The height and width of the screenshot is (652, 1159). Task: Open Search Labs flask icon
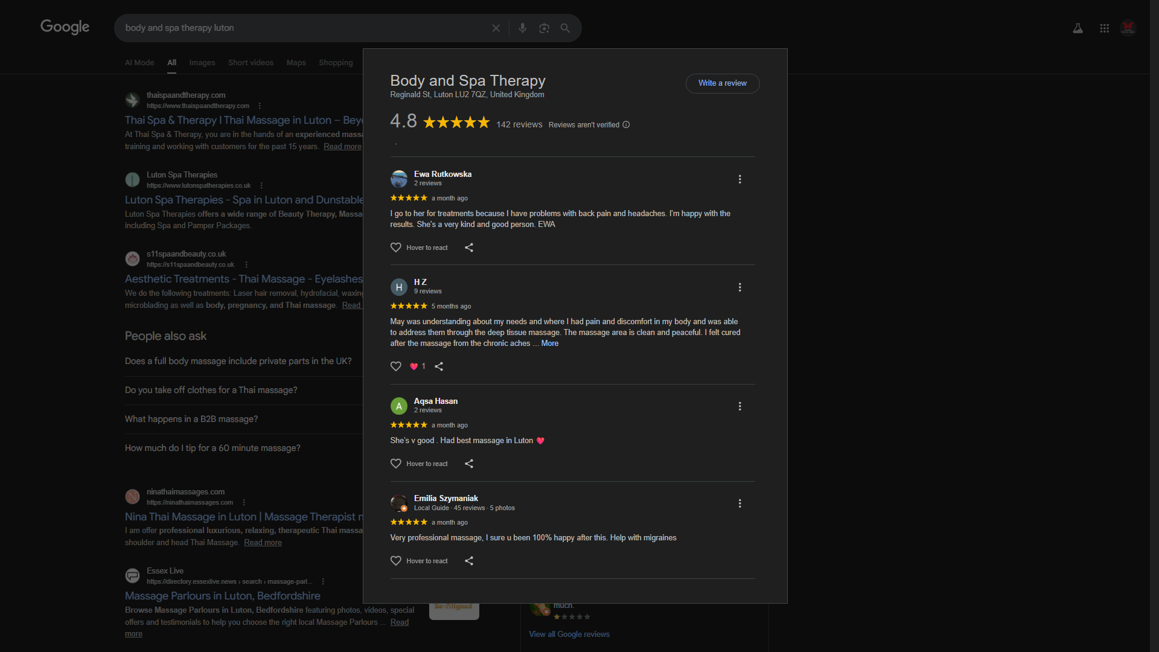[x=1078, y=28]
